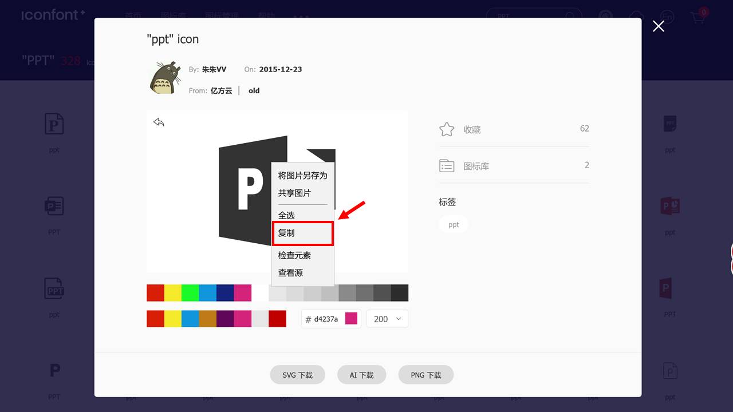Pick the white color swatch
This screenshot has height=412, width=733.
[x=260, y=292]
